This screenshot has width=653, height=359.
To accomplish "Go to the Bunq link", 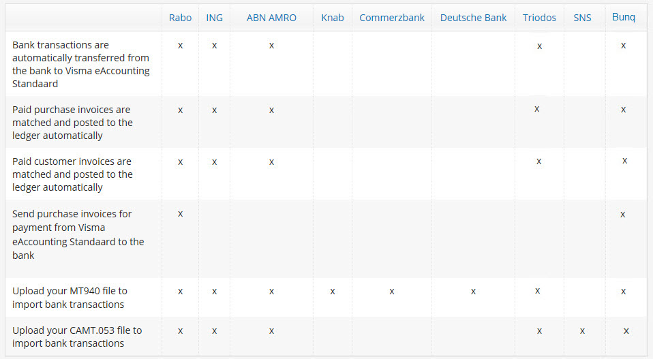I will click(x=624, y=17).
